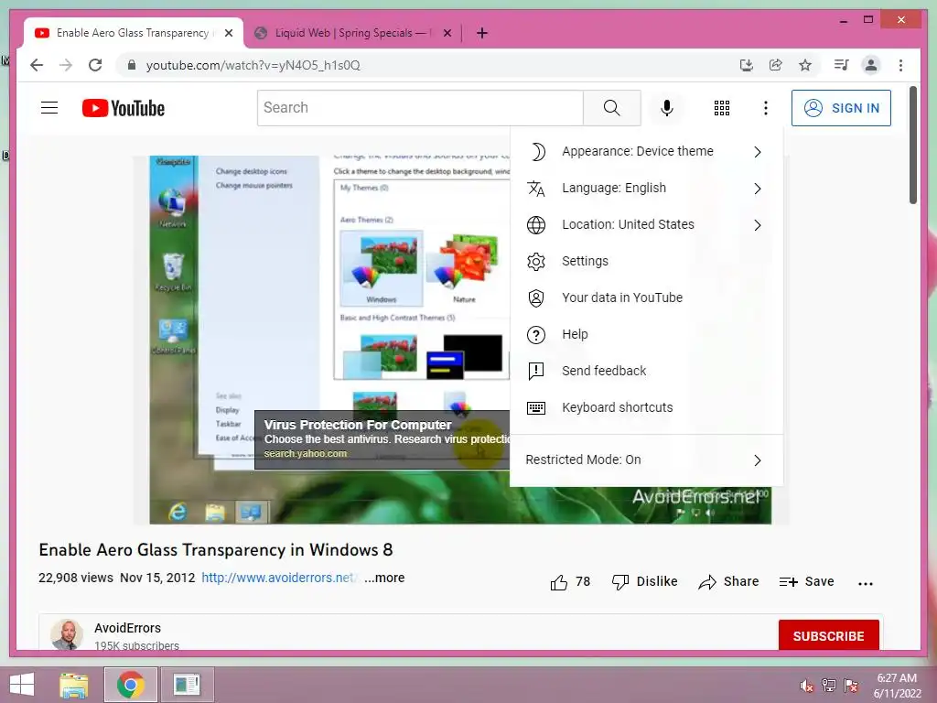Open YouTube apps grid icon

721,108
